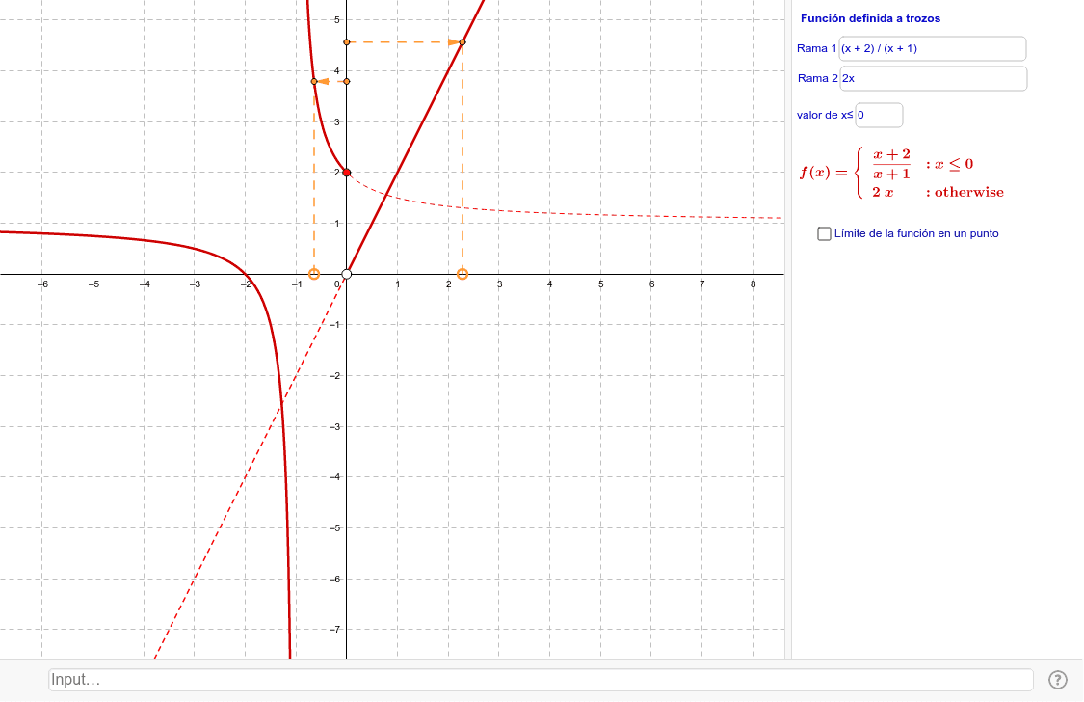Click the x-axis tick label 8
The image size is (1084, 702).
753,284
